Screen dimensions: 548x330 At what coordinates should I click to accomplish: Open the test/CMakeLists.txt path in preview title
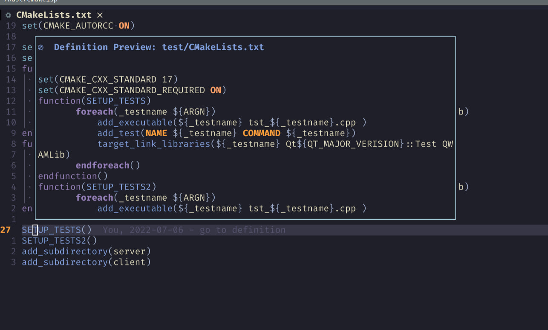213,47
